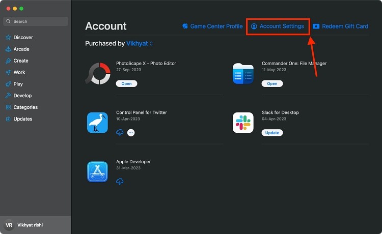Open PhotoScape X - Photo Editor
The image size is (382, 234).
126,83
